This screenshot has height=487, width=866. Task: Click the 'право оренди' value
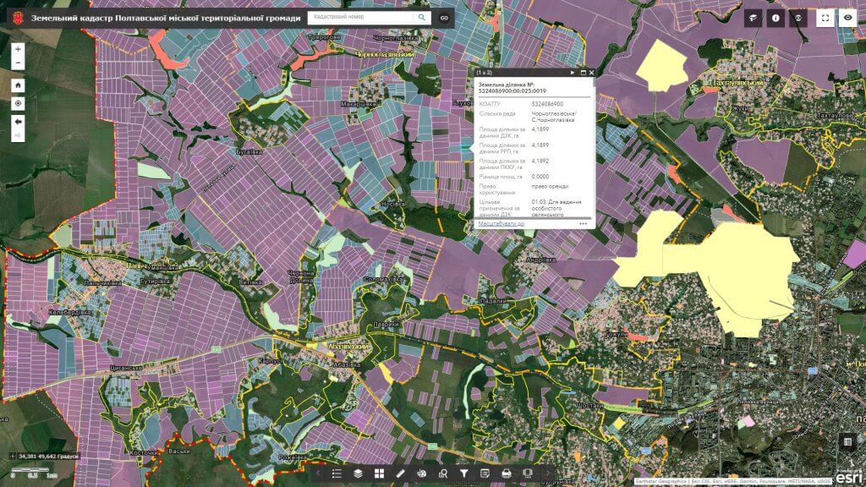coord(550,187)
